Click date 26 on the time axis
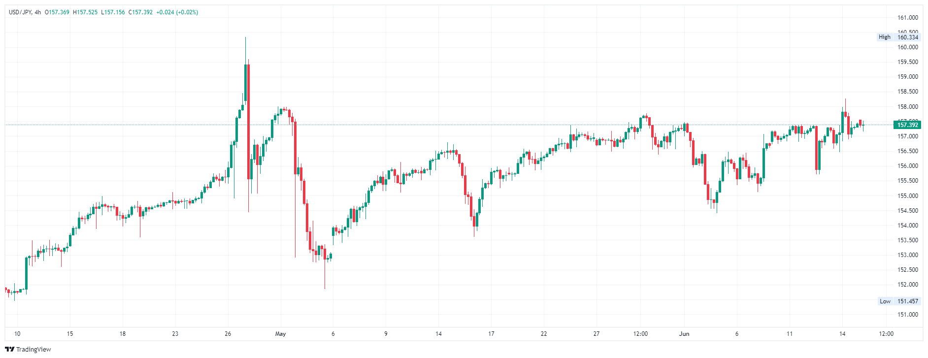928x358 pixels. click(228, 334)
